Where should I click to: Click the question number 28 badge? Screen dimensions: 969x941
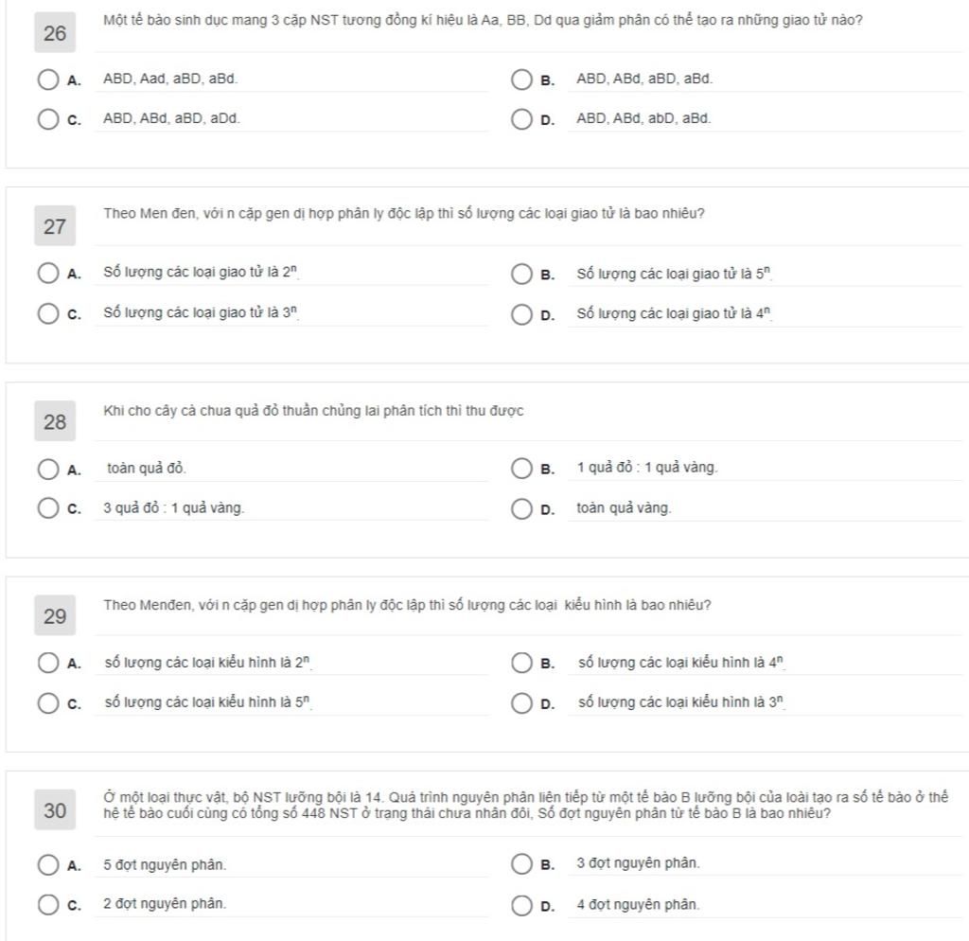pyautogui.click(x=55, y=422)
